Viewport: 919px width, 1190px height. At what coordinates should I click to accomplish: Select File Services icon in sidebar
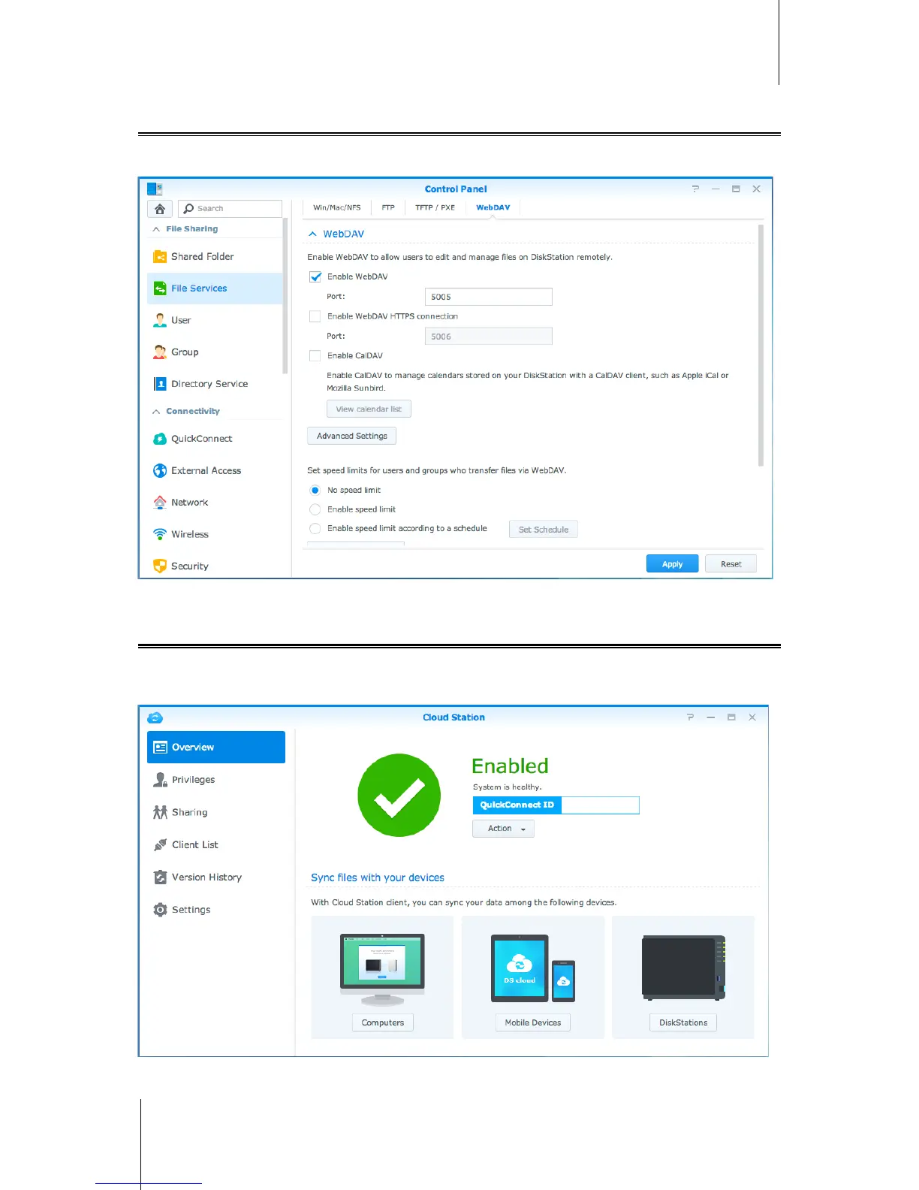pos(160,288)
